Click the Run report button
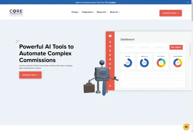This screenshot has width=193, height=132. pos(176,47)
